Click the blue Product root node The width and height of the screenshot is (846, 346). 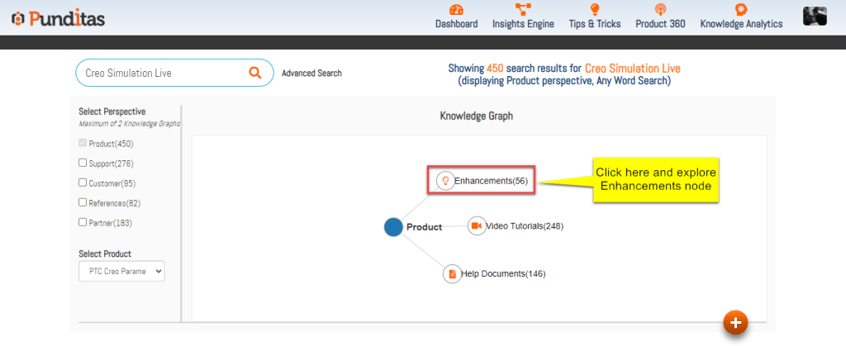pos(393,227)
